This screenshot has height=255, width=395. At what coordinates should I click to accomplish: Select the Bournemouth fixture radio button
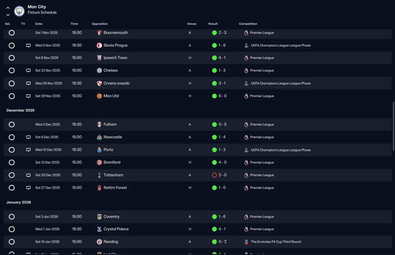click(x=12, y=33)
